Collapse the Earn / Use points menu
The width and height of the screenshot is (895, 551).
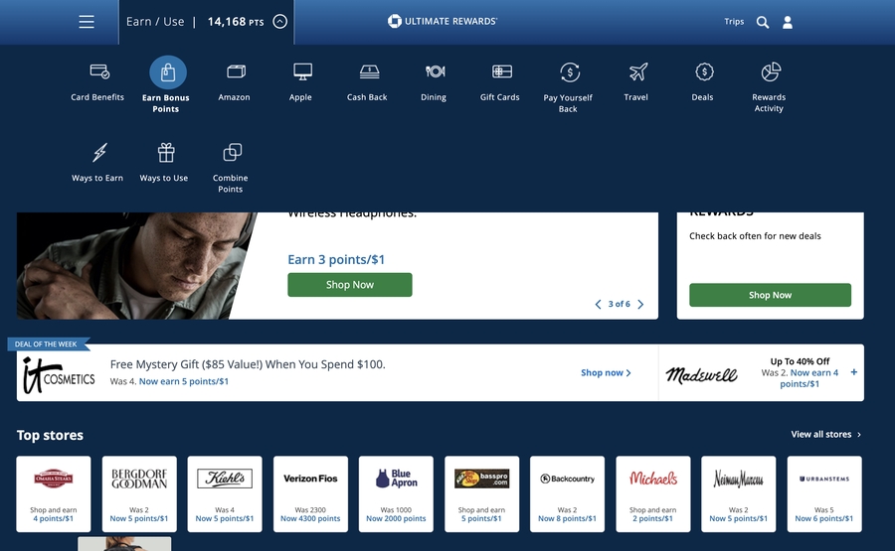[279, 22]
